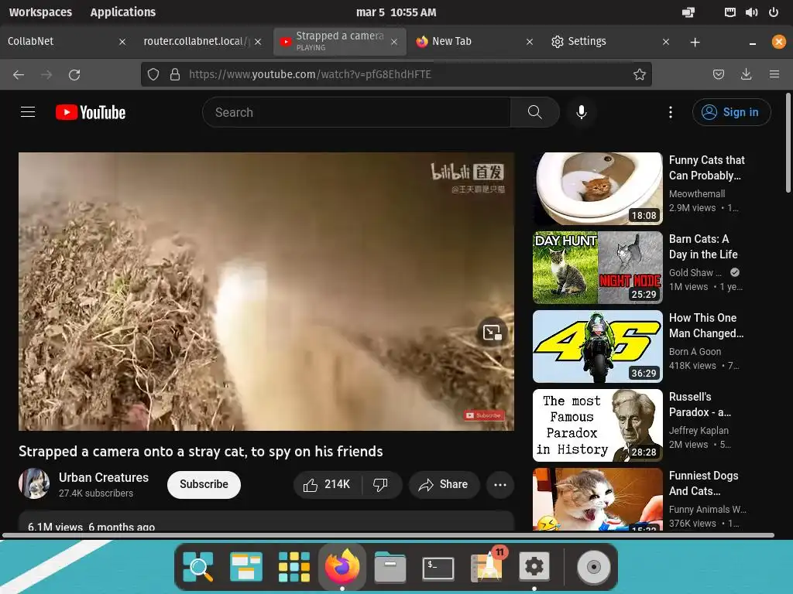The image size is (793, 594).
Task: Open Firefox application menu
Action: pos(774,75)
